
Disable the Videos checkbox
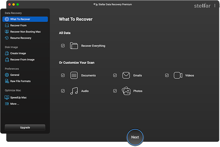pos(167,75)
